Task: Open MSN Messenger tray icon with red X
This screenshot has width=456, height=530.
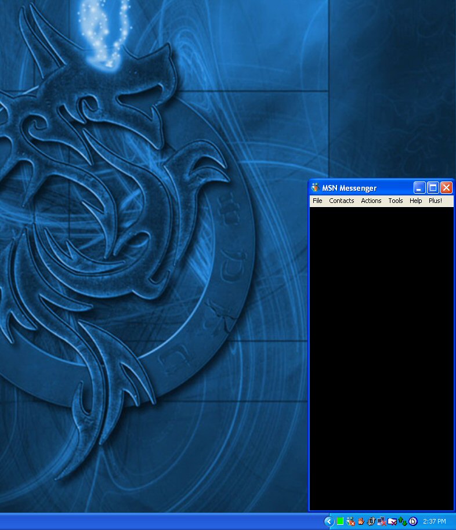Action: (x=350, y=521)
